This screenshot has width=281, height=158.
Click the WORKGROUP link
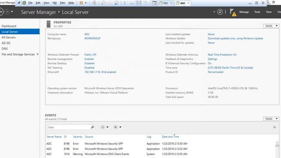(x=92, y=38)
